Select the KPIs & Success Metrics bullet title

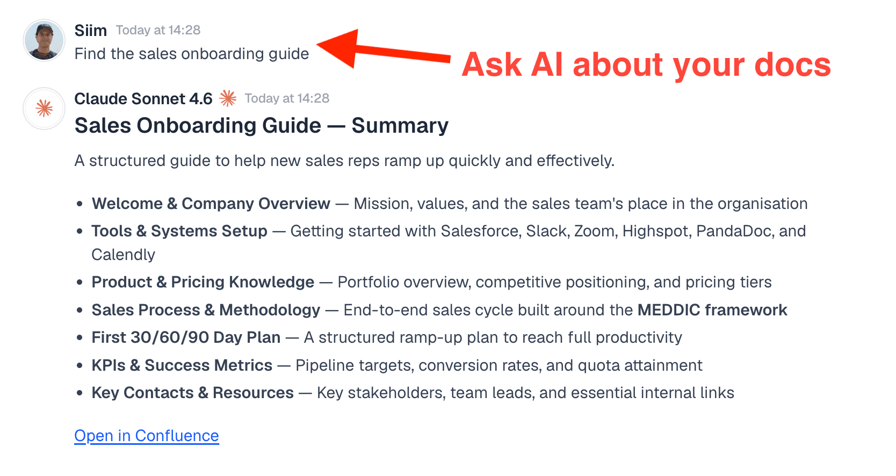click(x=182, y=365)
